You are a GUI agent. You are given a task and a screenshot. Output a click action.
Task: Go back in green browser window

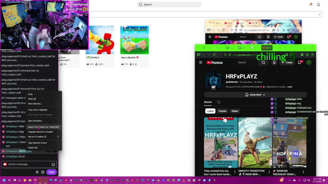(204, 55)
